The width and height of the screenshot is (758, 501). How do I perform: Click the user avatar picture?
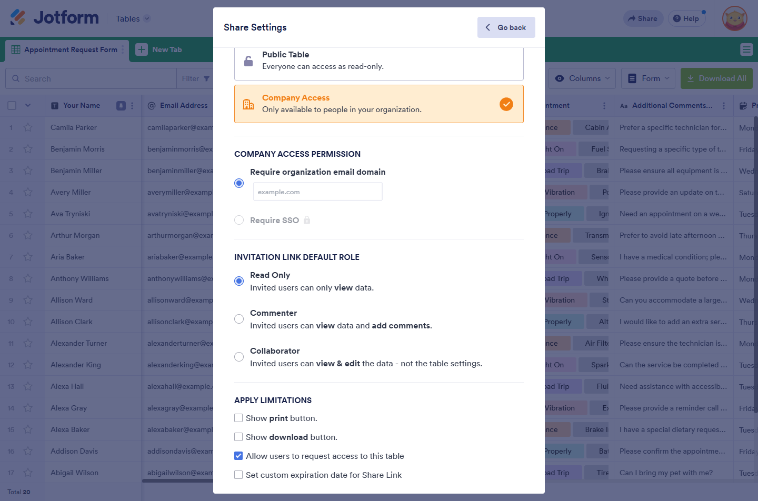[735, 18]
